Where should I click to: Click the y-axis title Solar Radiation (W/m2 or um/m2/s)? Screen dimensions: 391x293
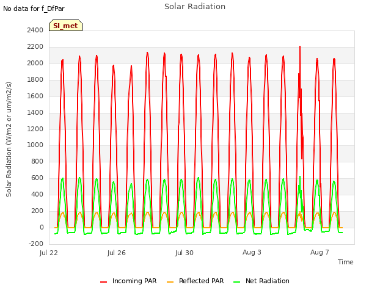coord(9,139)
